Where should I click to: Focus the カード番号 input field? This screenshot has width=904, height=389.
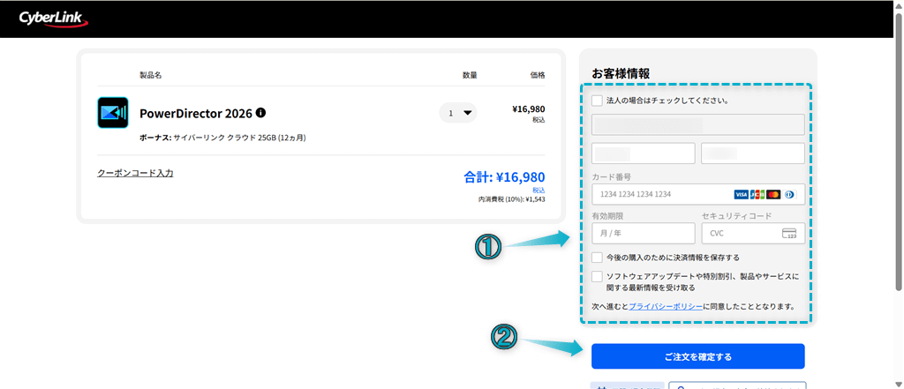coord(698,194)
